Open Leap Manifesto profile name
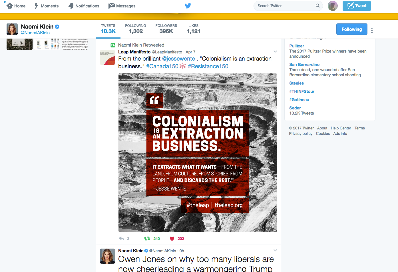 point(134,52)
